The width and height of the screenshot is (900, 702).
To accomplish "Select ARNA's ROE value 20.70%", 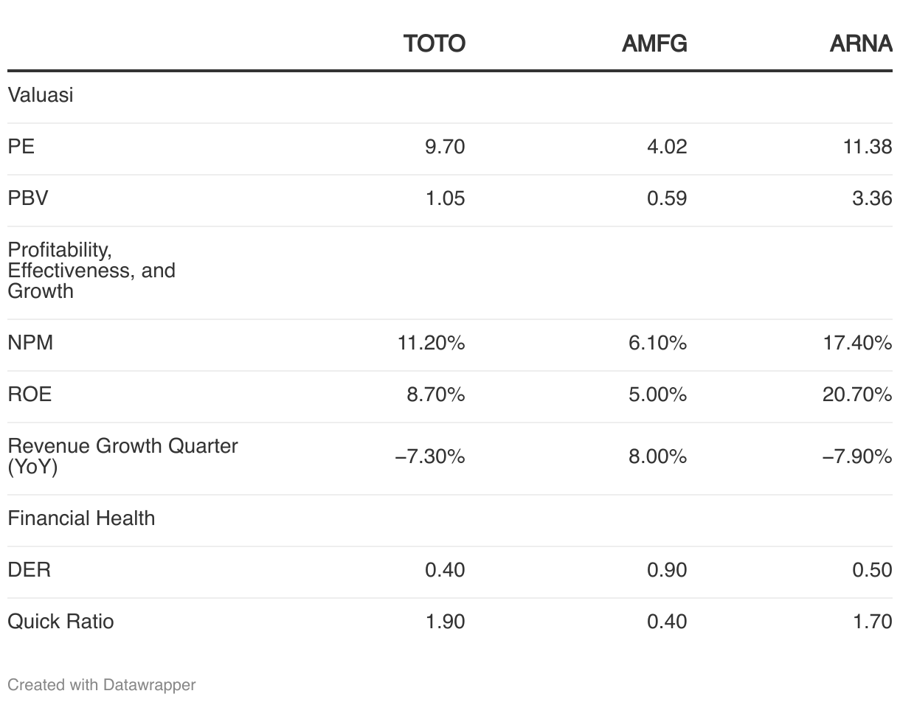I will pyautogui.click(x=856, y=395).
